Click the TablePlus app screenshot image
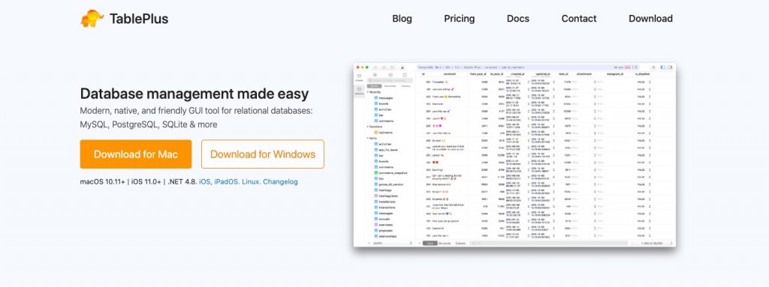The image size is (769, 287). coord(514,155)
